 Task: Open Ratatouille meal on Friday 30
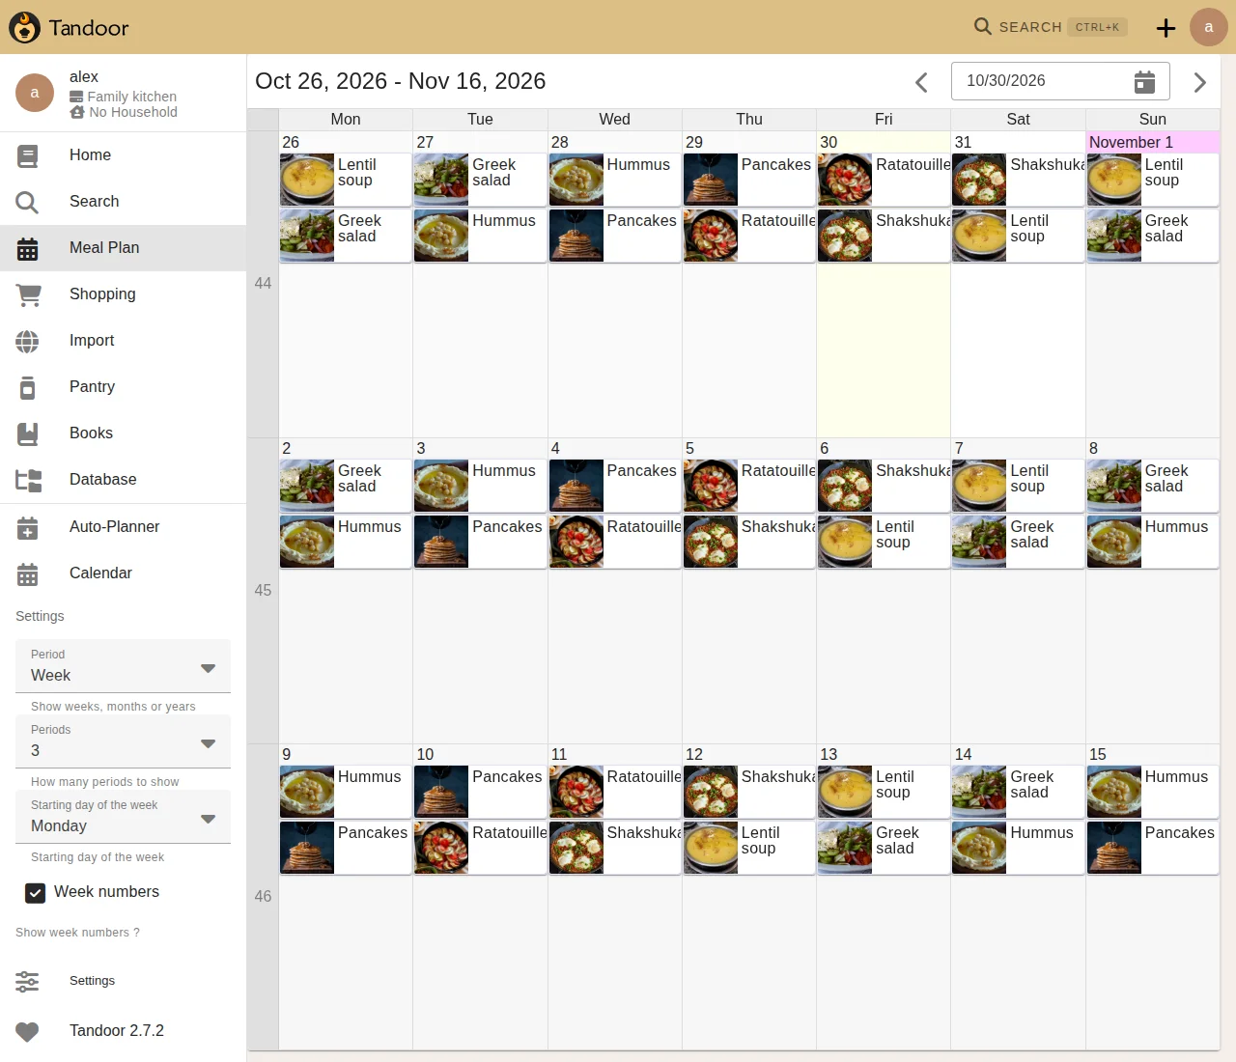pos(884,180)
